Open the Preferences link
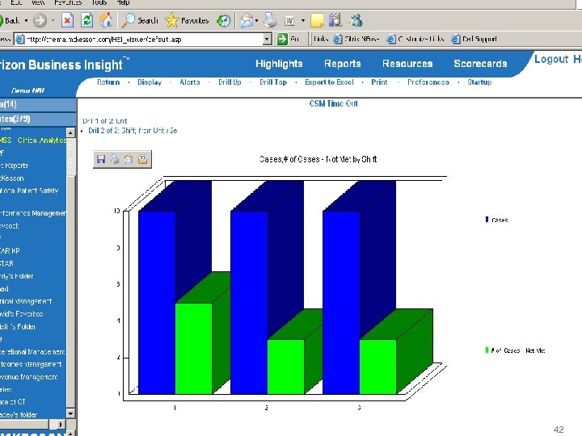The image size is (582, 436). (428, 82)
